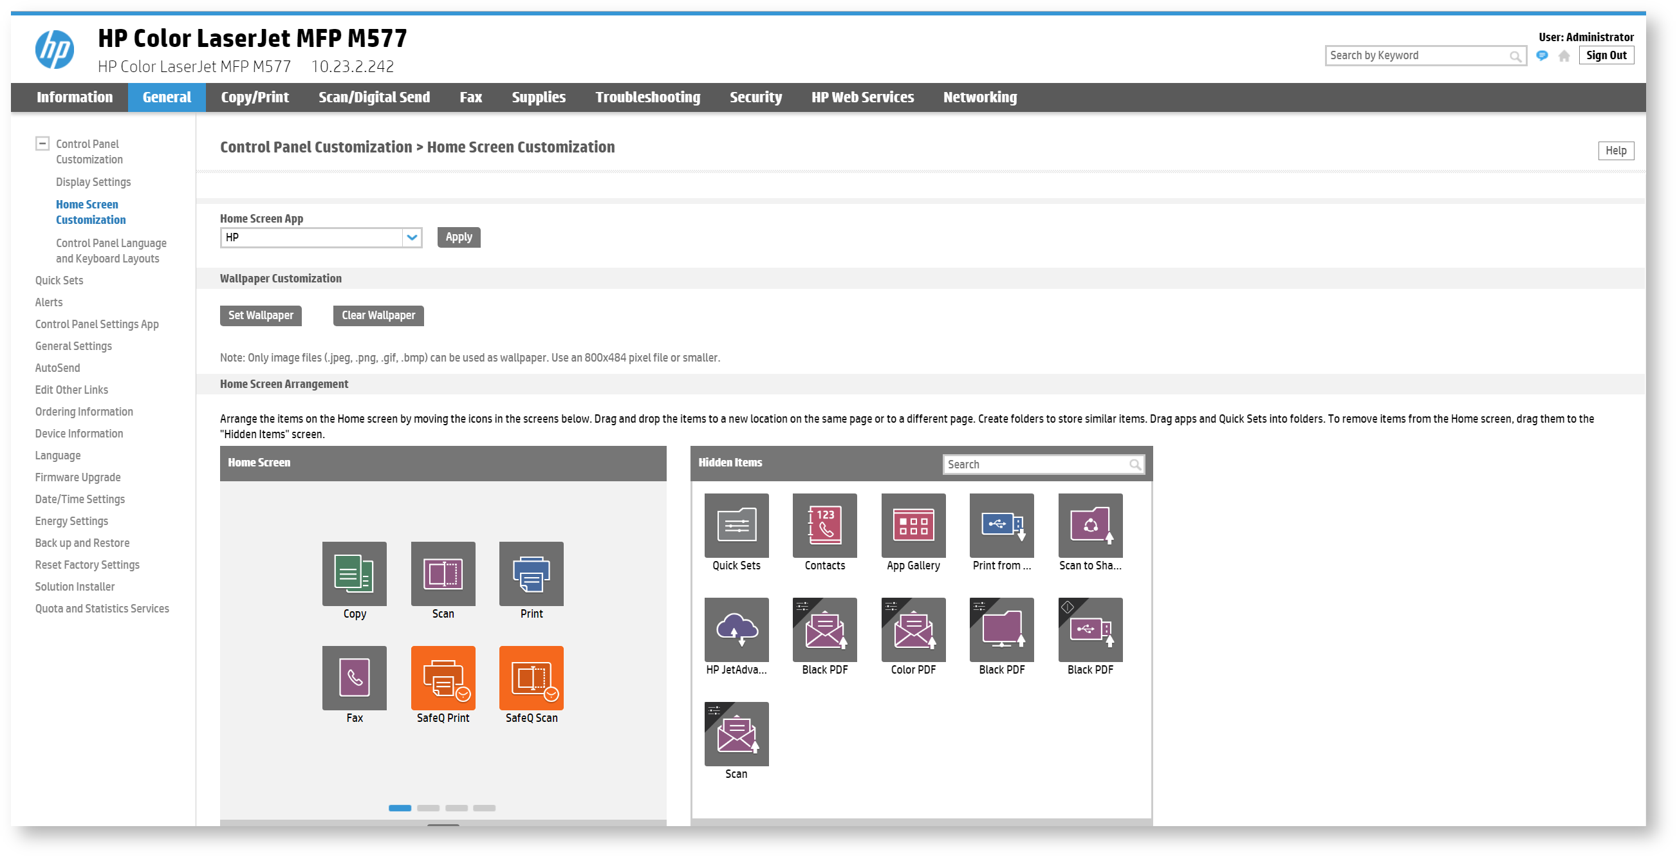The width and height of the screenshot is (1677, 857).
Task: Open the Supplies tab
Action: (539, 97)
